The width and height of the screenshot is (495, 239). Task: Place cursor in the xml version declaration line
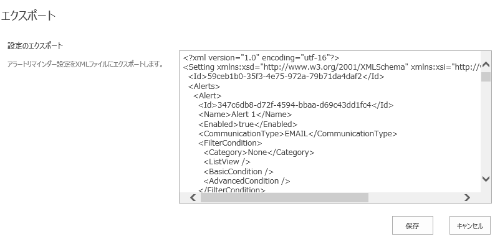tap(261, 58)
